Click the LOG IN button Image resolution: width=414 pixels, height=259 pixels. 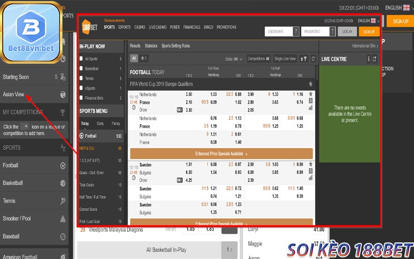coord(347,32)
